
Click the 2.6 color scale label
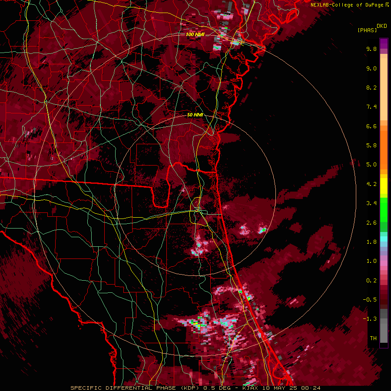tap(371, 223)
